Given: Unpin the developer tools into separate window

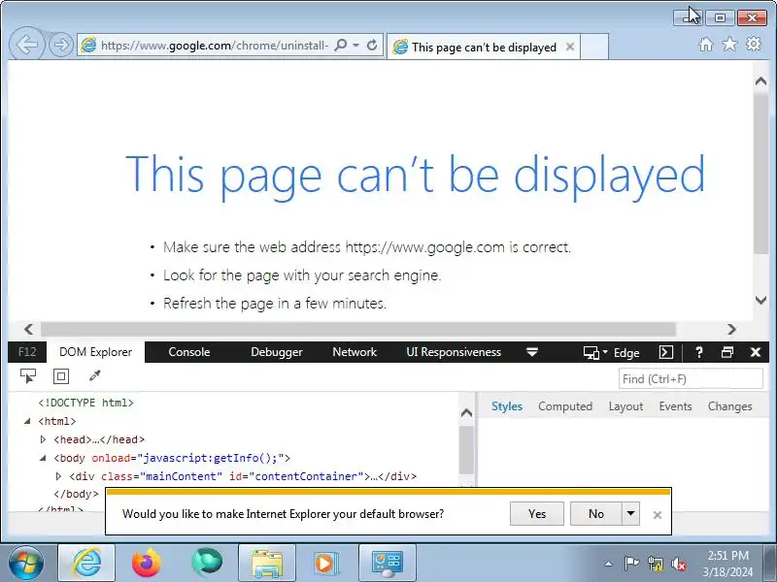Looking at the screenshot, I should point(726,352).
